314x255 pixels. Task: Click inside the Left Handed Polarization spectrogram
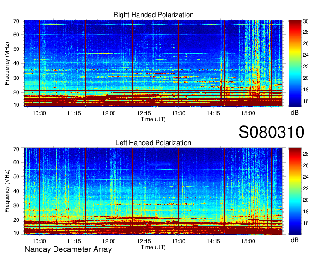(x=153, y=191)
